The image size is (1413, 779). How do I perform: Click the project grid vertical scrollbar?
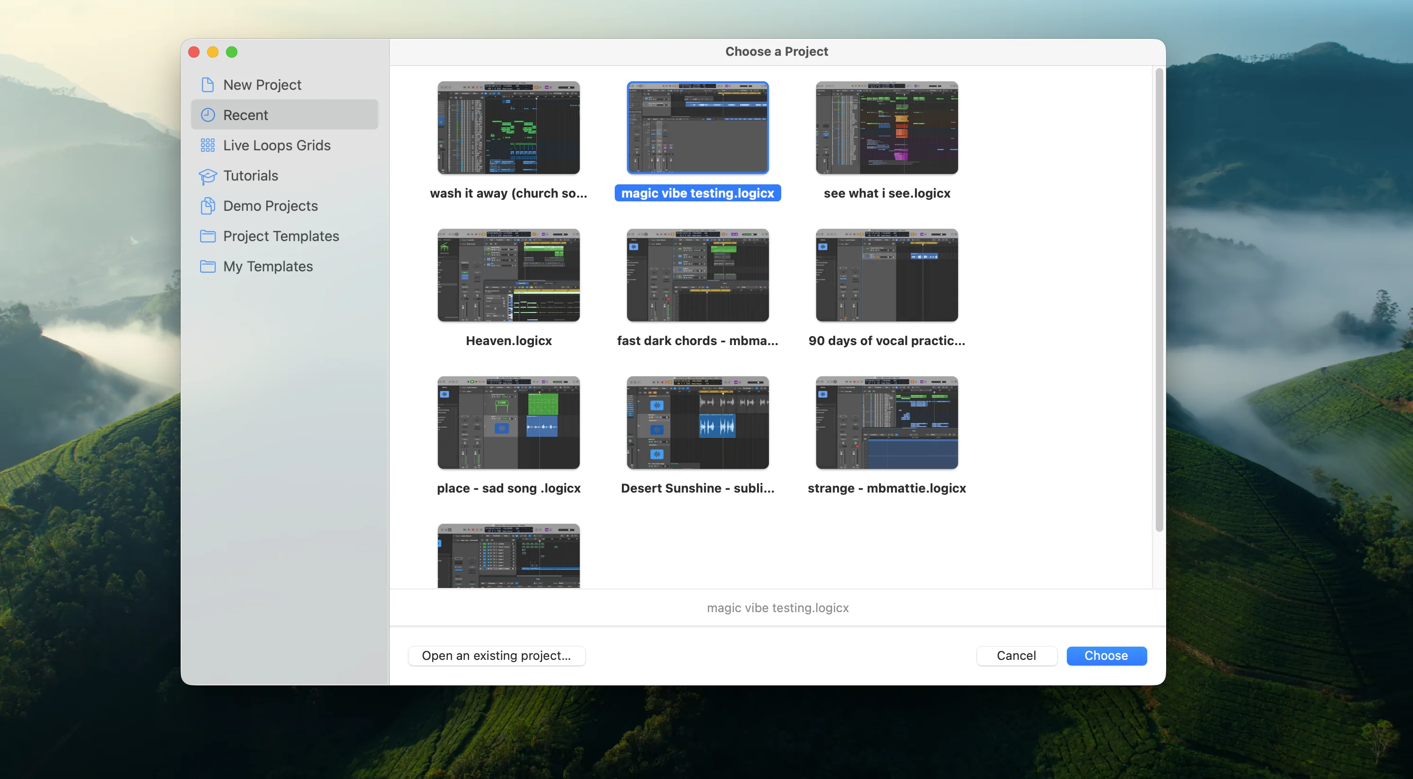1159,300
